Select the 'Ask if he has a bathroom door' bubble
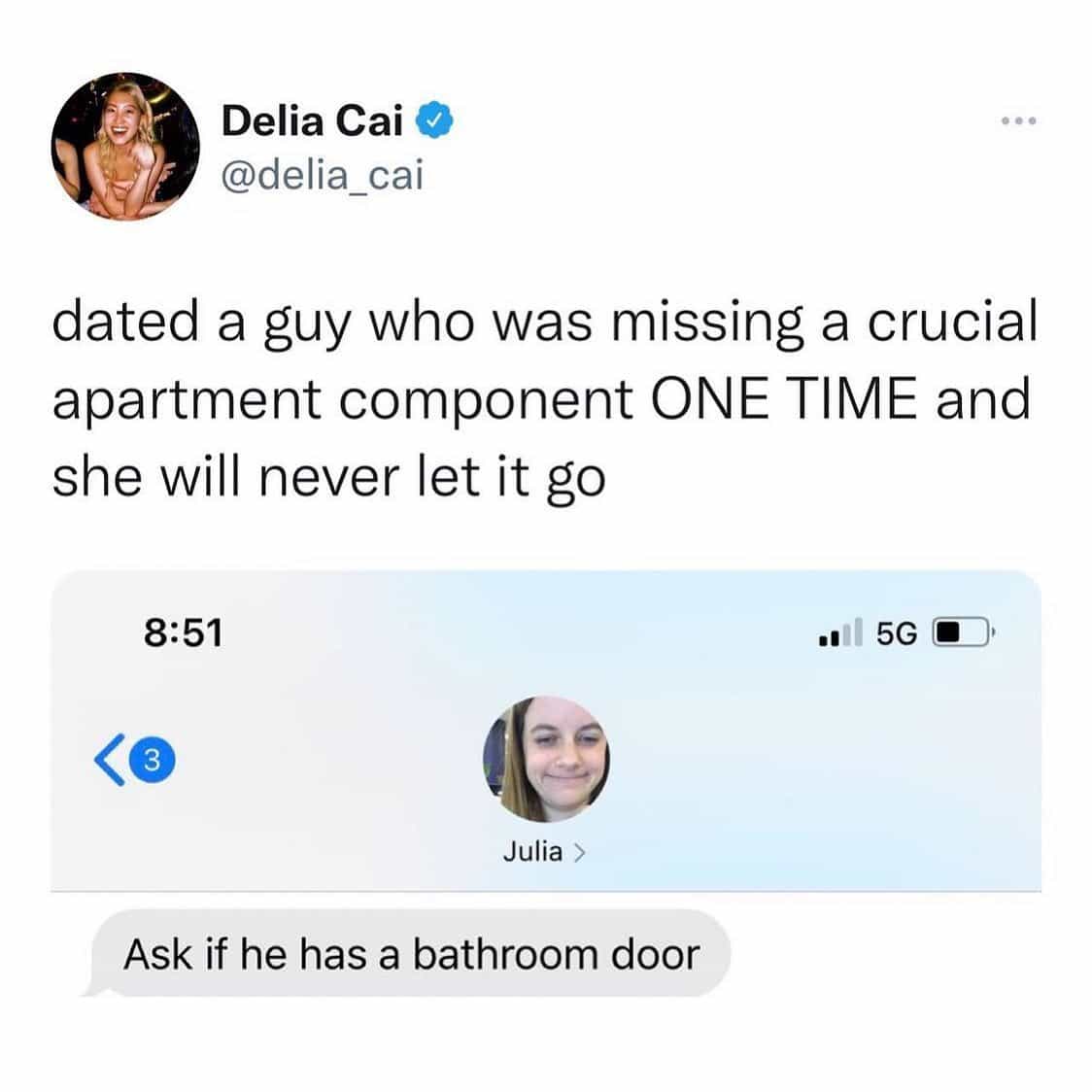 click(x=411, y=953)
